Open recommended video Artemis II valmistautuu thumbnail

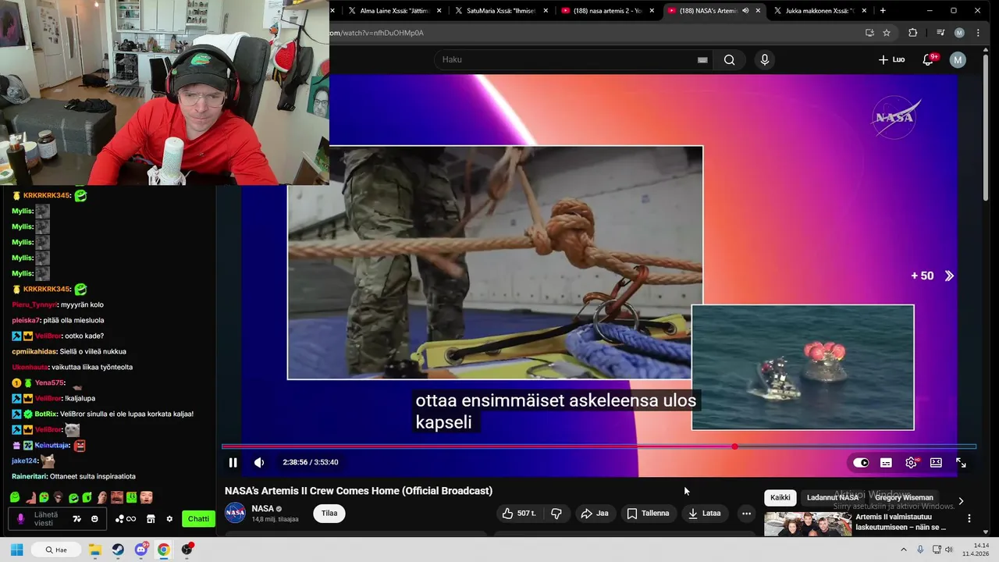coord(807,524)
